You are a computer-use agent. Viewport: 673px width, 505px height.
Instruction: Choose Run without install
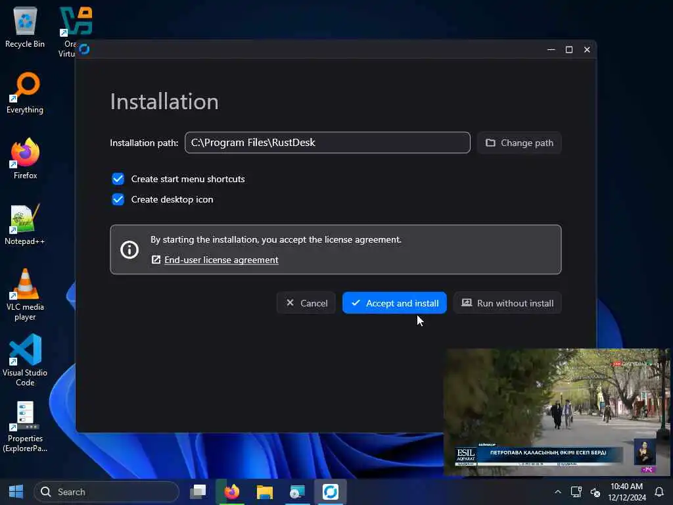pos(507,302)
